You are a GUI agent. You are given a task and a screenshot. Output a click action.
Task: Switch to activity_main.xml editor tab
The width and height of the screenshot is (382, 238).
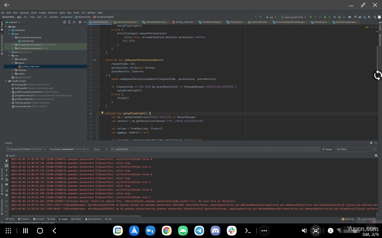click(184, 22)
